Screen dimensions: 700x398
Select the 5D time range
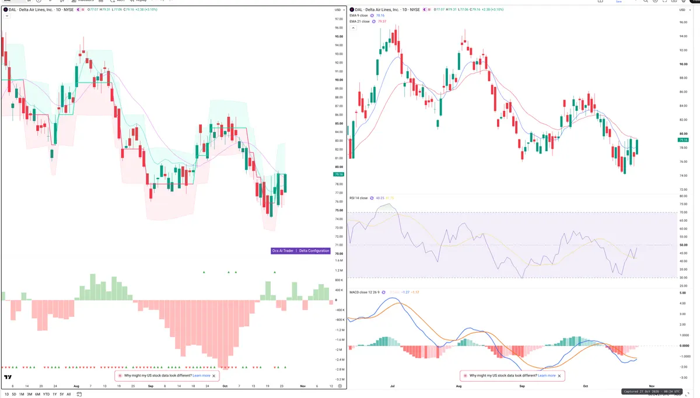(14, 394)
